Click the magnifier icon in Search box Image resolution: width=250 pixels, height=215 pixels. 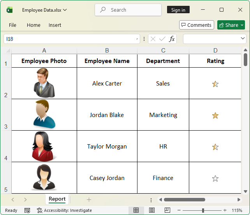click(103, 10)
